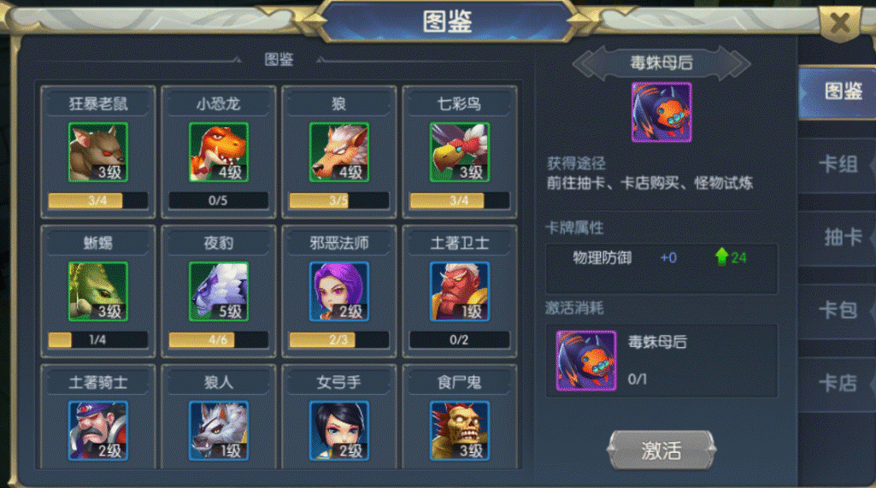Screen dimensions: 876x488
Task: Open the 食尸鬼 ghoul card icon
Action: coord(460,431)
